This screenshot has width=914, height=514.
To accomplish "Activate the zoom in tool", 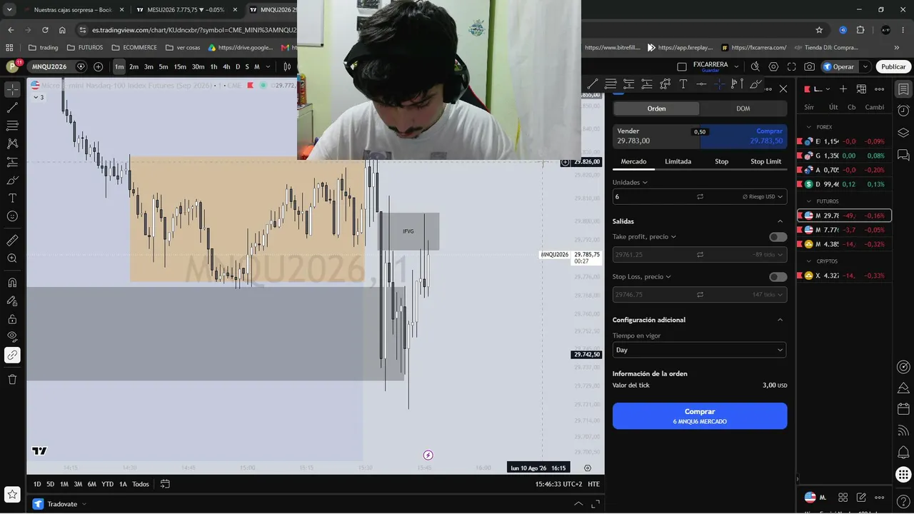I will point(12,258).
